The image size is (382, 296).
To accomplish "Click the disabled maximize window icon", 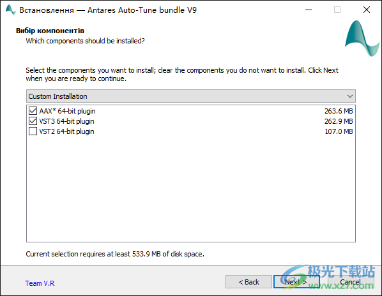I will 337,10.
